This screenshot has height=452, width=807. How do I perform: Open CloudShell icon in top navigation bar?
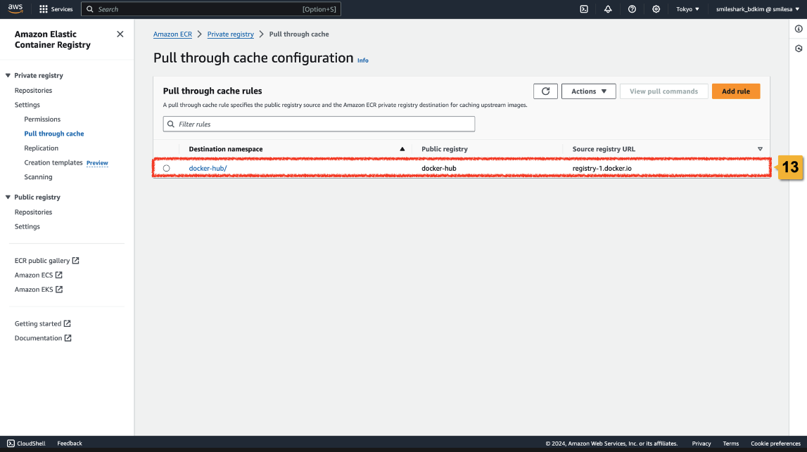point(584,9)
